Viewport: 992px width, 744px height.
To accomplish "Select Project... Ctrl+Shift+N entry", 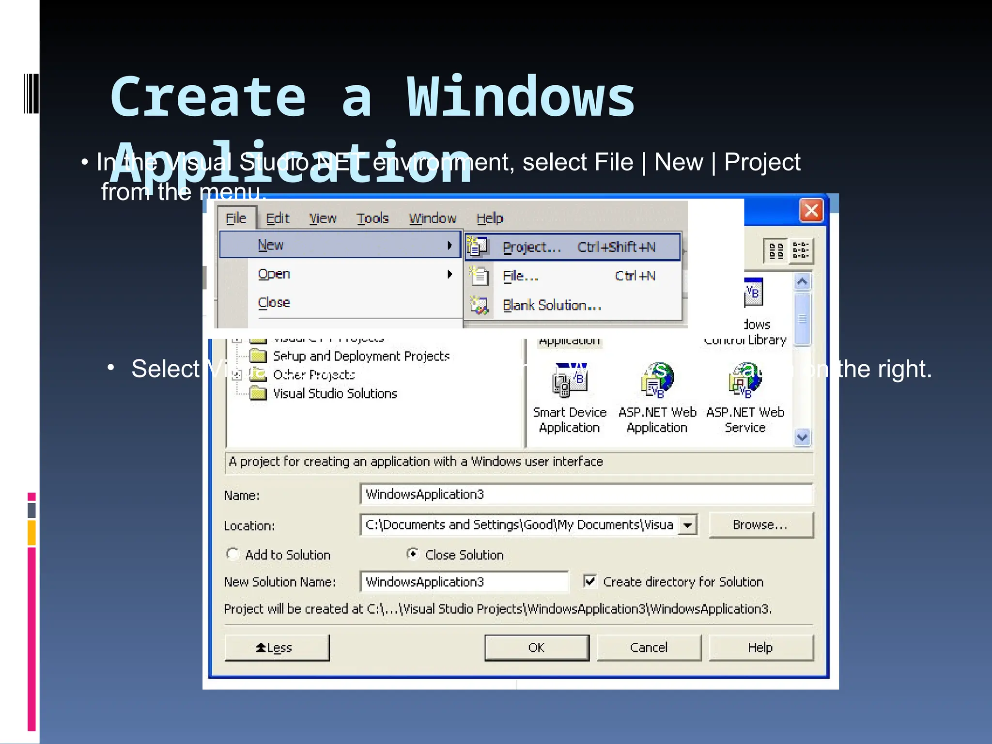I will [x=573, y=247].
